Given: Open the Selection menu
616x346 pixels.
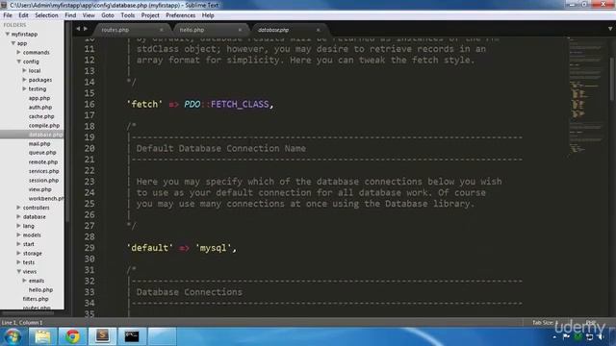Looking at the screenshot, I should point(46,15).
